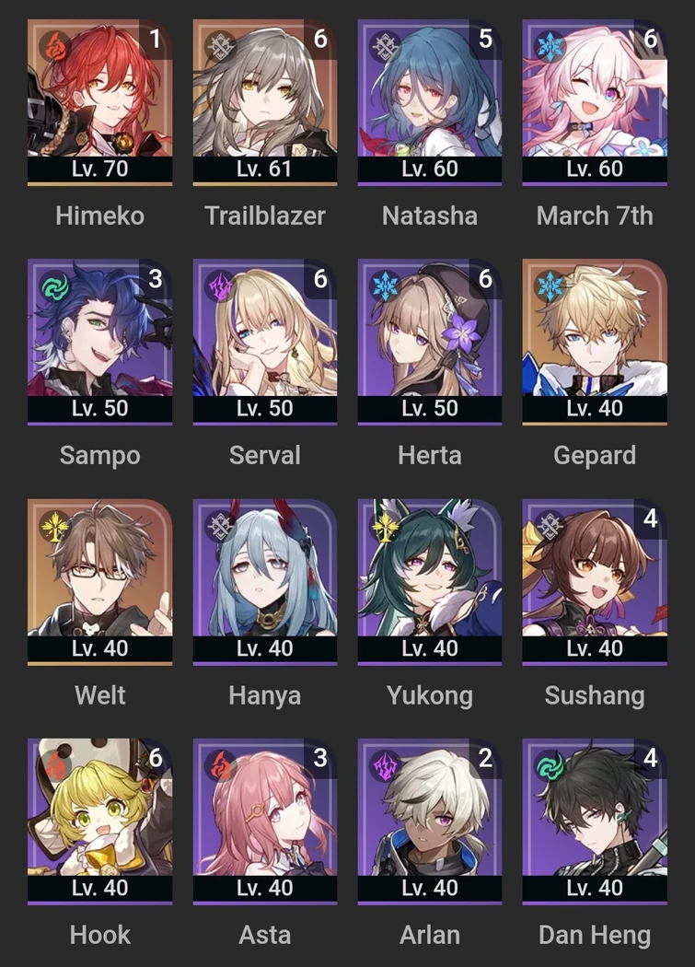Click the Ice element icon on Gepard's card
Viewport: 695px width, 967px height.
[550, 286]
